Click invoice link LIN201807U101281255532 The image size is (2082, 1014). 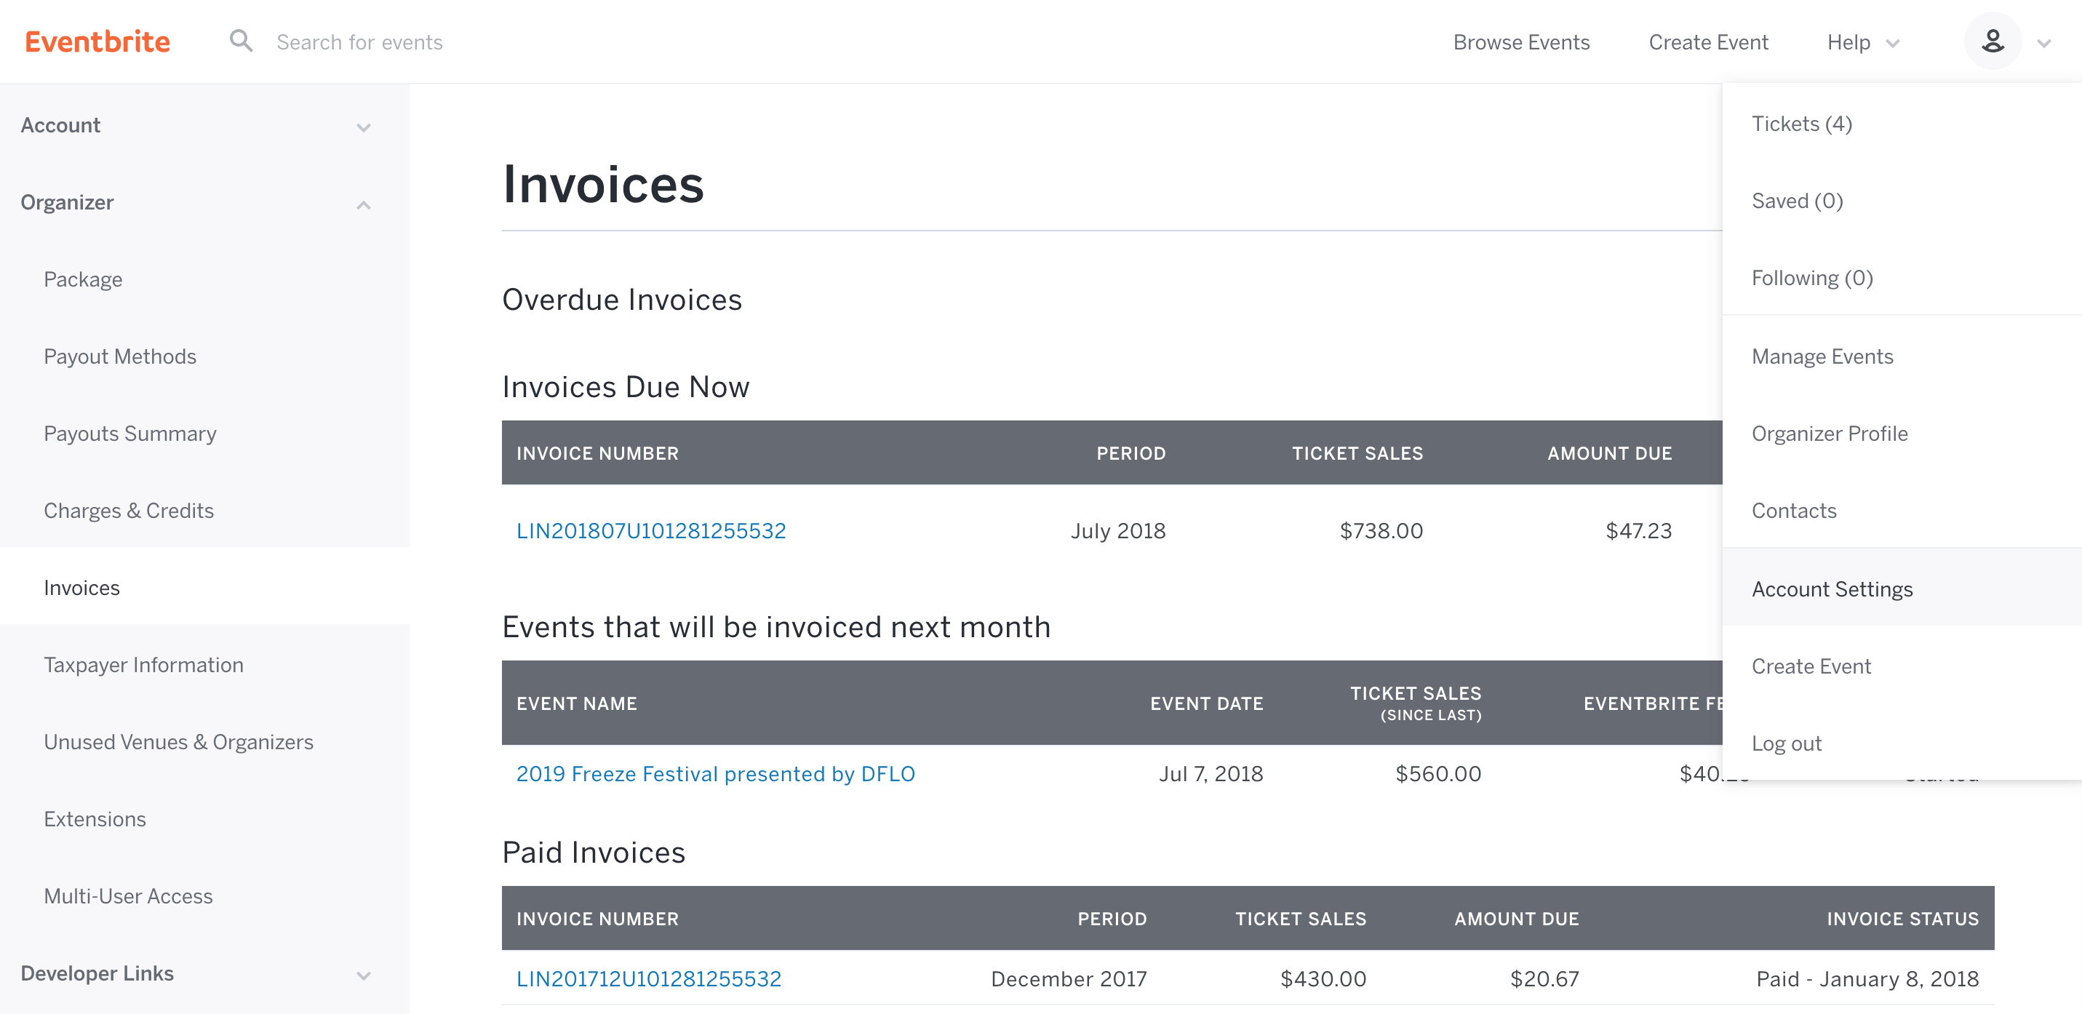650,531
